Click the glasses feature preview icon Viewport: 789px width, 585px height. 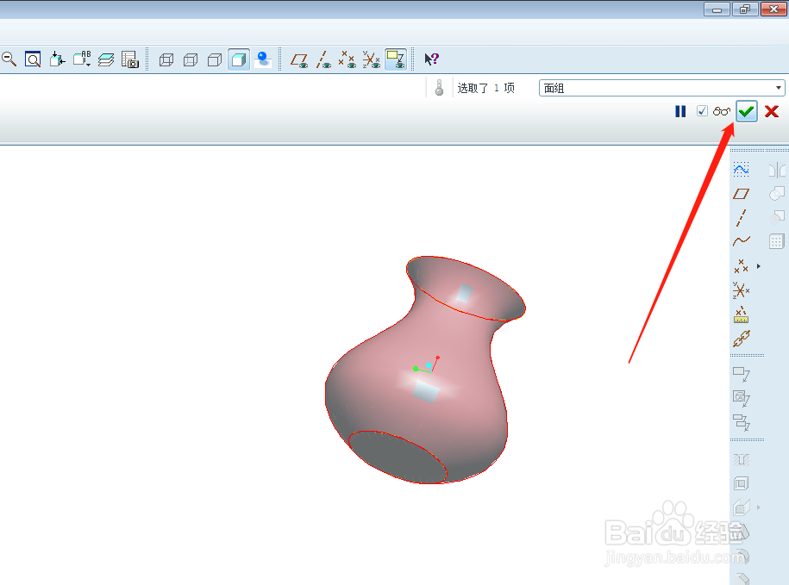click(x=722, y=111)
